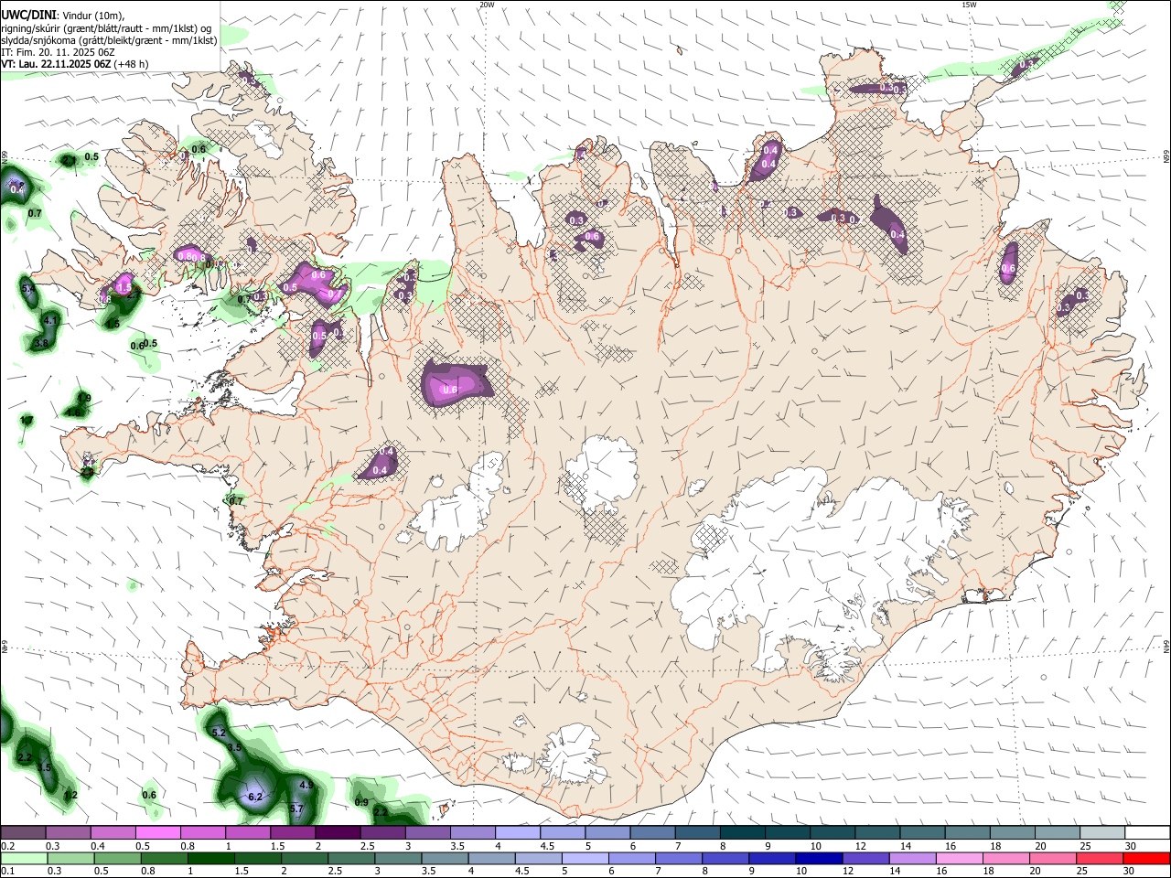
Task: Select the lower legend swatch between 2 and 2.5
Action: [x=304, y=858]
